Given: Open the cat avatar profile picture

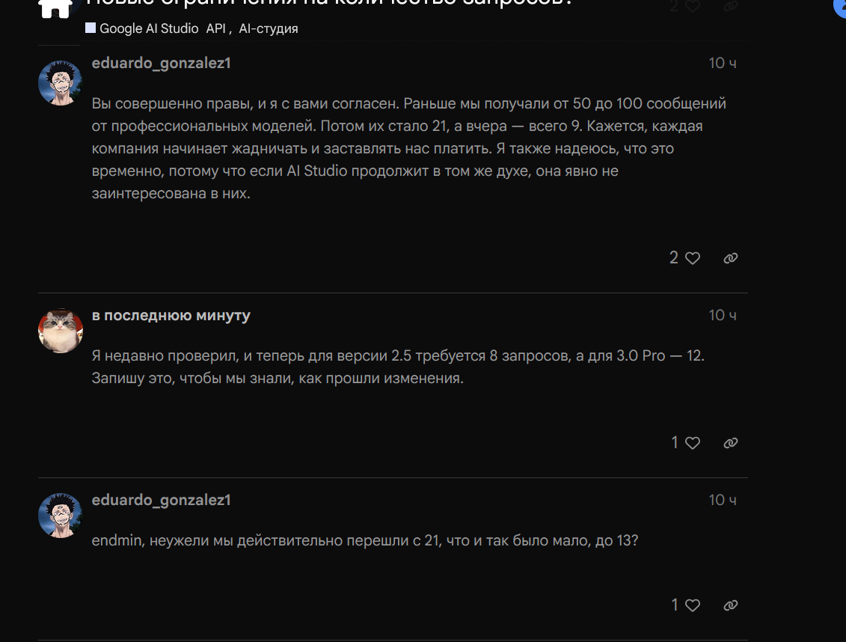Looking at the screenshot, I should point(61,331).
